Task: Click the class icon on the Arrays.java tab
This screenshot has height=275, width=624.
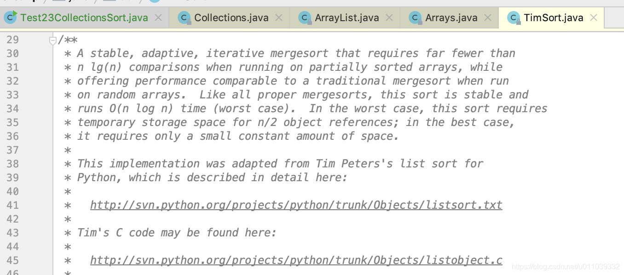Action: (x=415, y=17)
